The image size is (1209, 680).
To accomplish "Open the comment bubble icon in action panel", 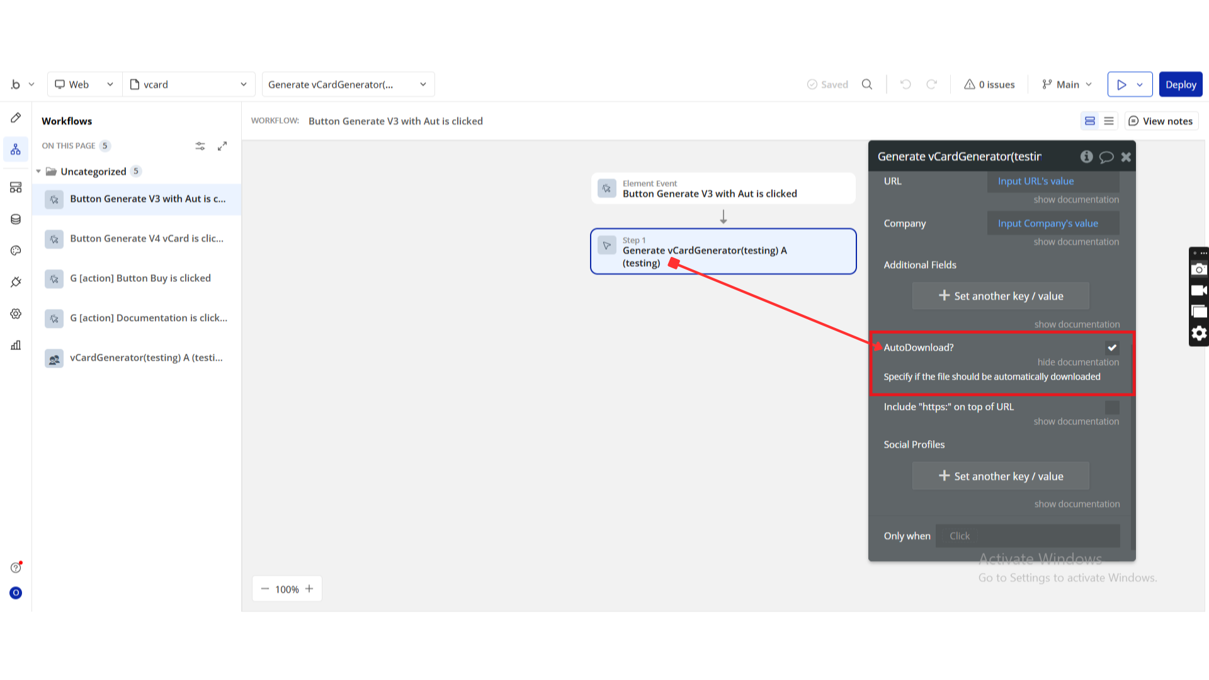I will tap(1106, 157).
